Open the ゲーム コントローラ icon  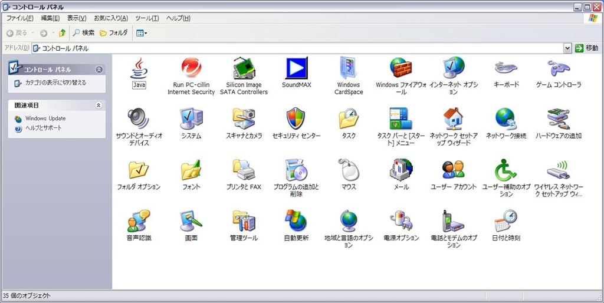(559, 68)
